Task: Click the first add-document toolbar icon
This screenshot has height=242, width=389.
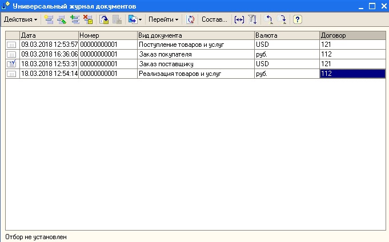Action: point(49,19)
